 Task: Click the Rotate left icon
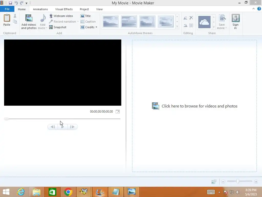tap(185, 18)
